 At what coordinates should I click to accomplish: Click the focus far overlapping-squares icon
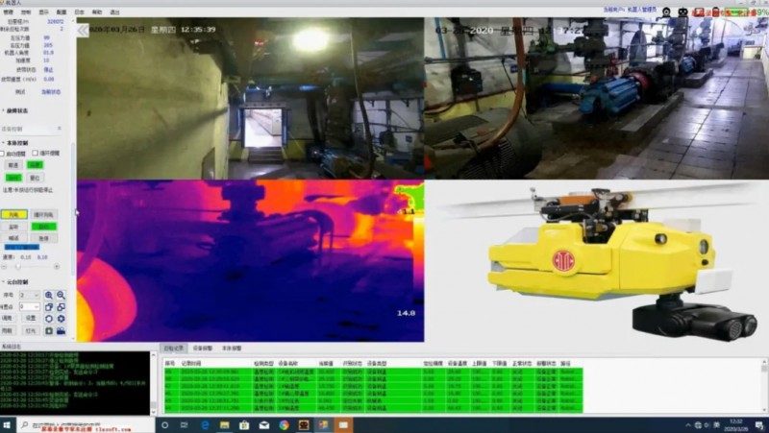tap(61, 307)
